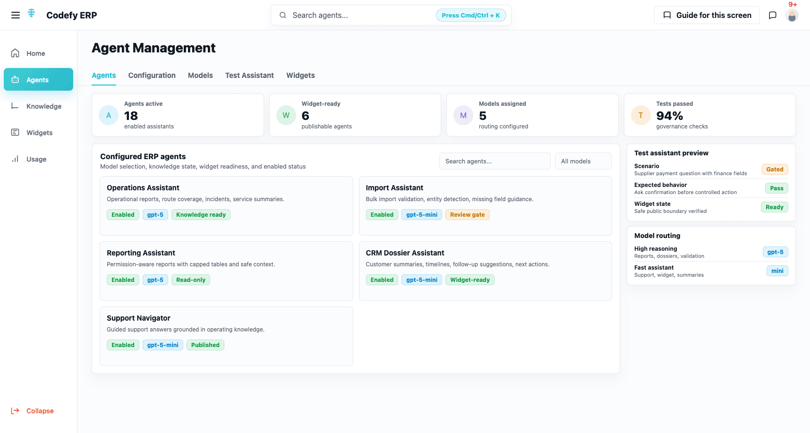Click the Usage bar chart icon

point(15,159)
